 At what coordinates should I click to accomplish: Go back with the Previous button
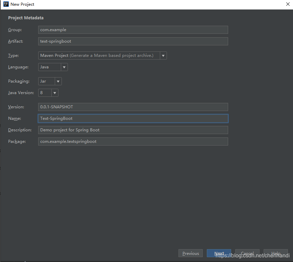(x=191, y=253)
